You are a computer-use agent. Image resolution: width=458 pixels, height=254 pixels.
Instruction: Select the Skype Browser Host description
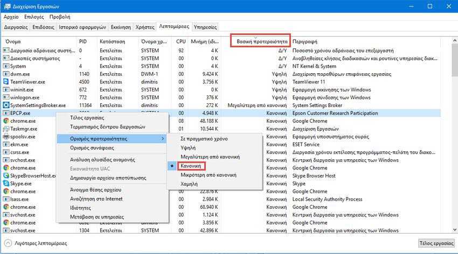[314, 175]
